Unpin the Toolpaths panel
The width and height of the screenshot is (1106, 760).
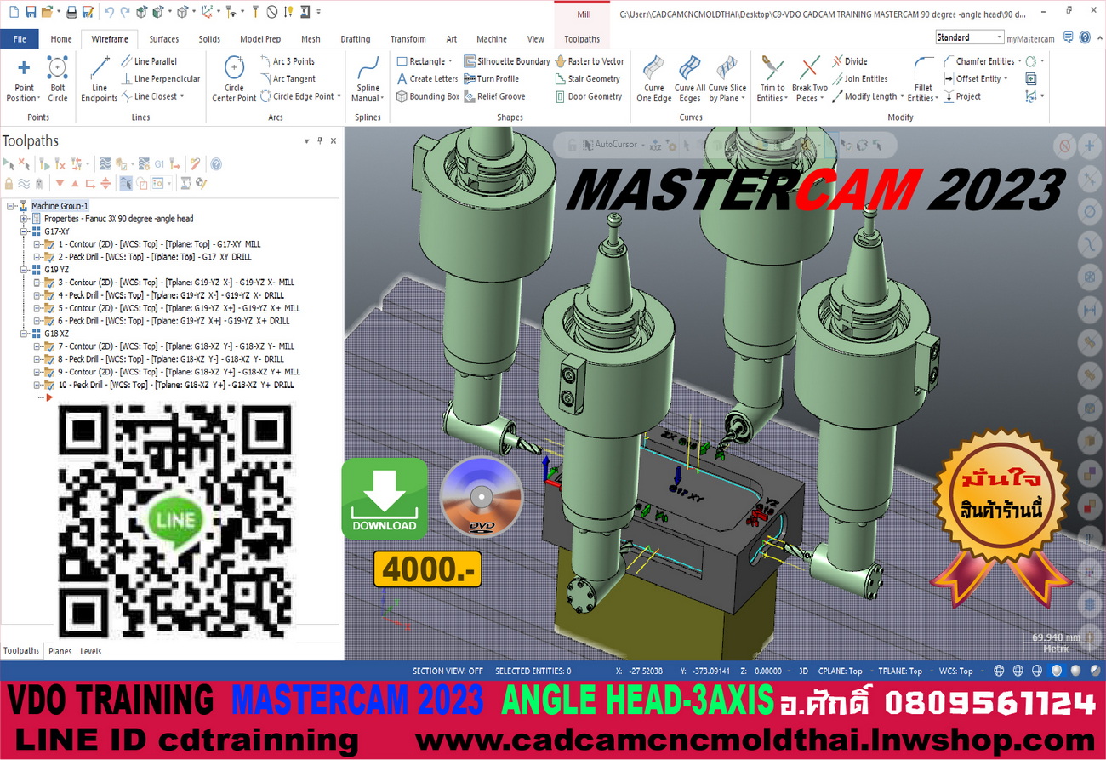(x=321, y=140)
